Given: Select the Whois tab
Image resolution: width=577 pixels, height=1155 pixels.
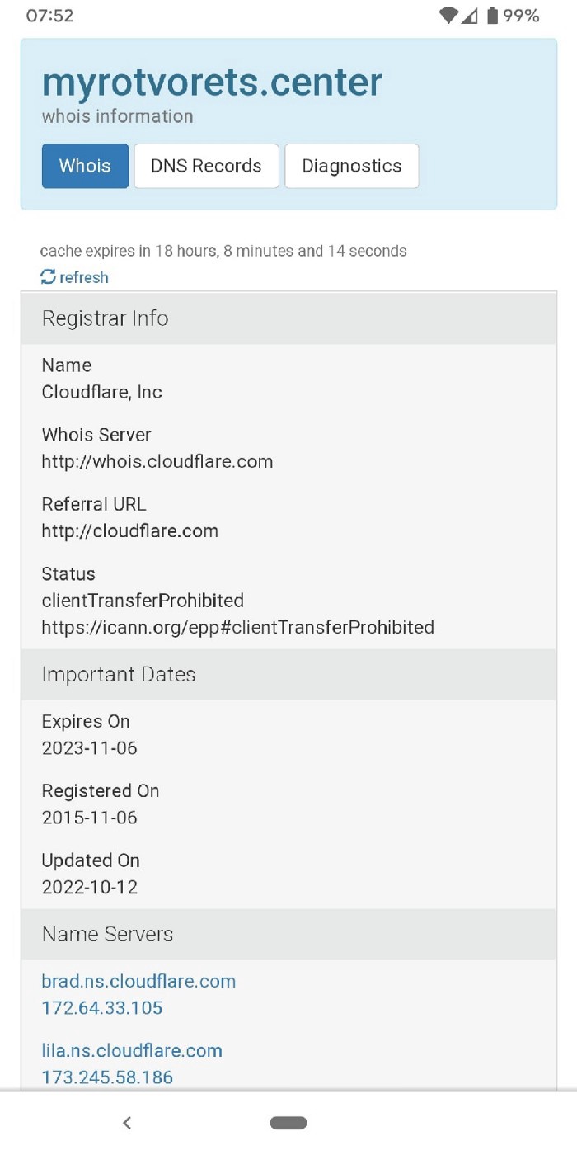Looking at the screenshot, I should coord(85,166).
